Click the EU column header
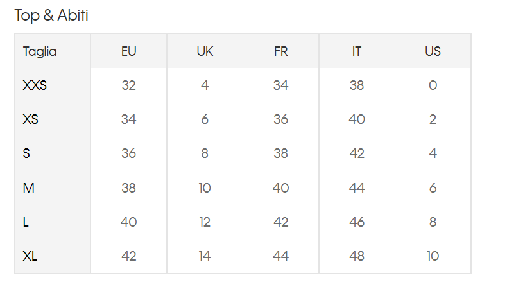Viewport: 507px width, 287px height. click(x=129, y=51)
